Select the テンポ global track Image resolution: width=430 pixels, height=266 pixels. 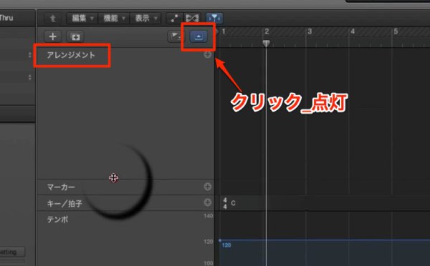(x=57, y=220)
